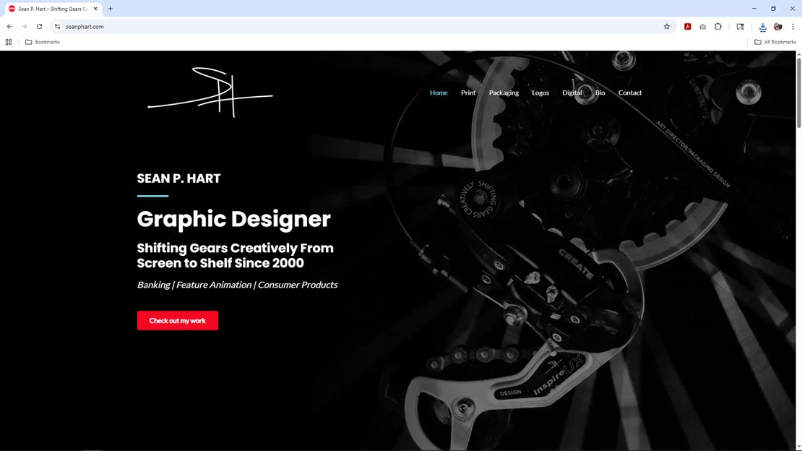Click the page's vertical scrollbar thumb
802x451 pixels.
(798, 94)
